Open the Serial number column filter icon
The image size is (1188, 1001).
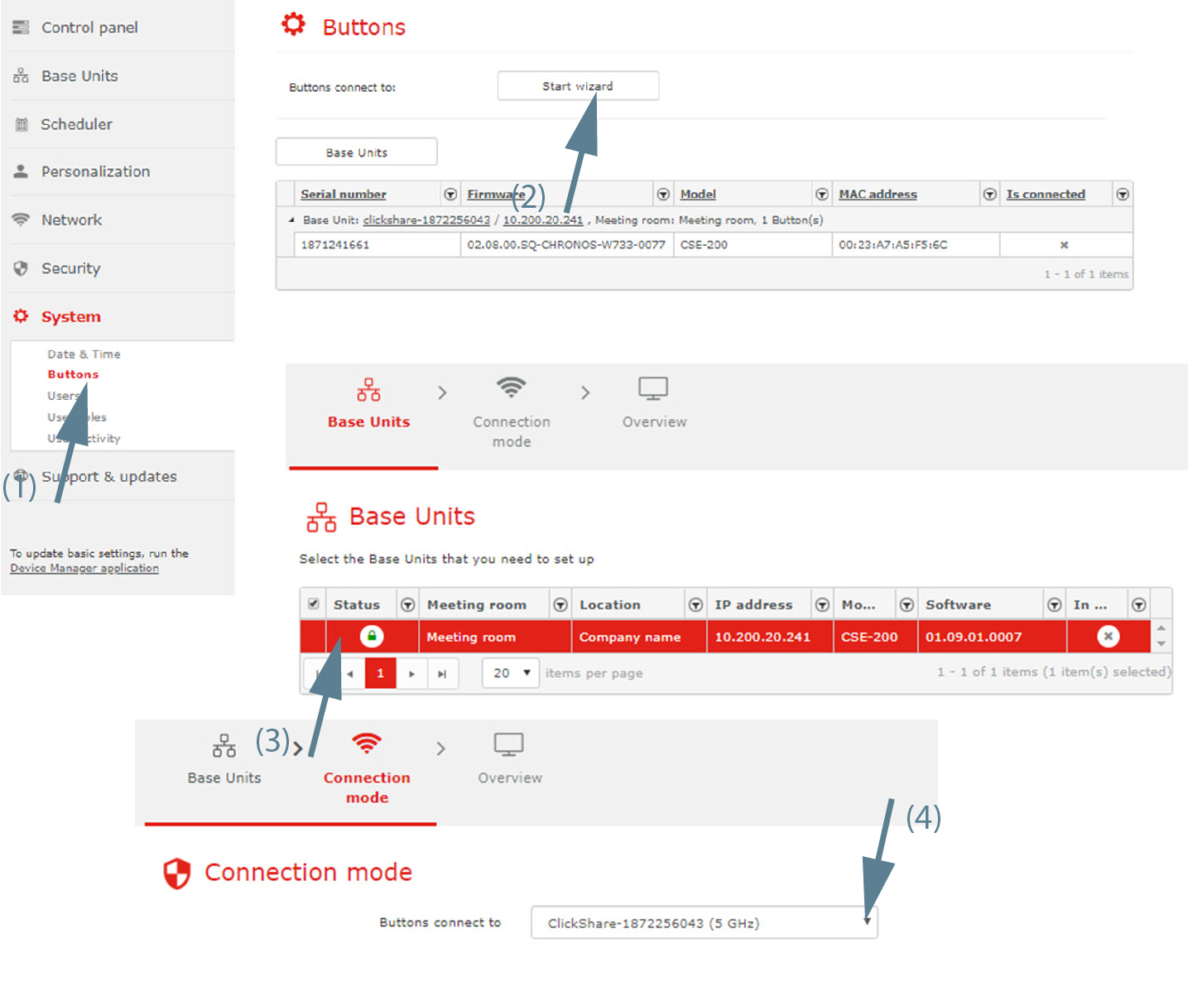point(450,194)
